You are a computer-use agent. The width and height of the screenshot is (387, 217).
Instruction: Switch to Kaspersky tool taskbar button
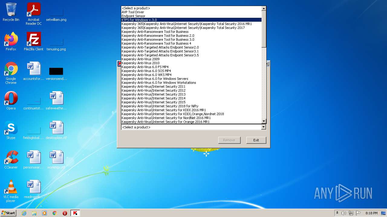coord(75,213)
